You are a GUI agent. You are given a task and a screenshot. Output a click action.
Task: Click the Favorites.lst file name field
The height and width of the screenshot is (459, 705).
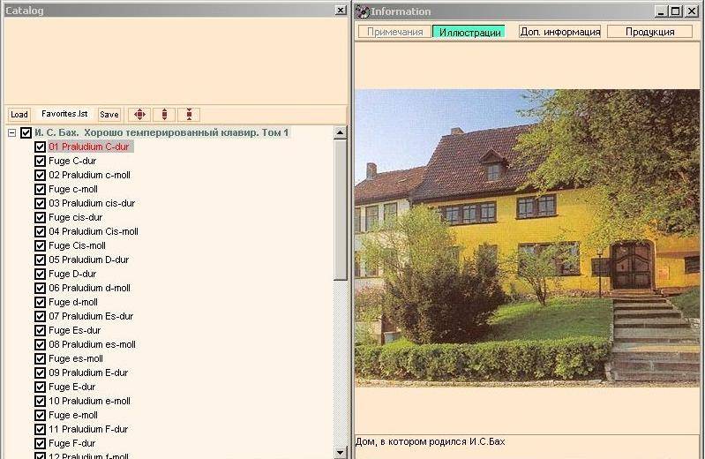[x=64, y=114]
